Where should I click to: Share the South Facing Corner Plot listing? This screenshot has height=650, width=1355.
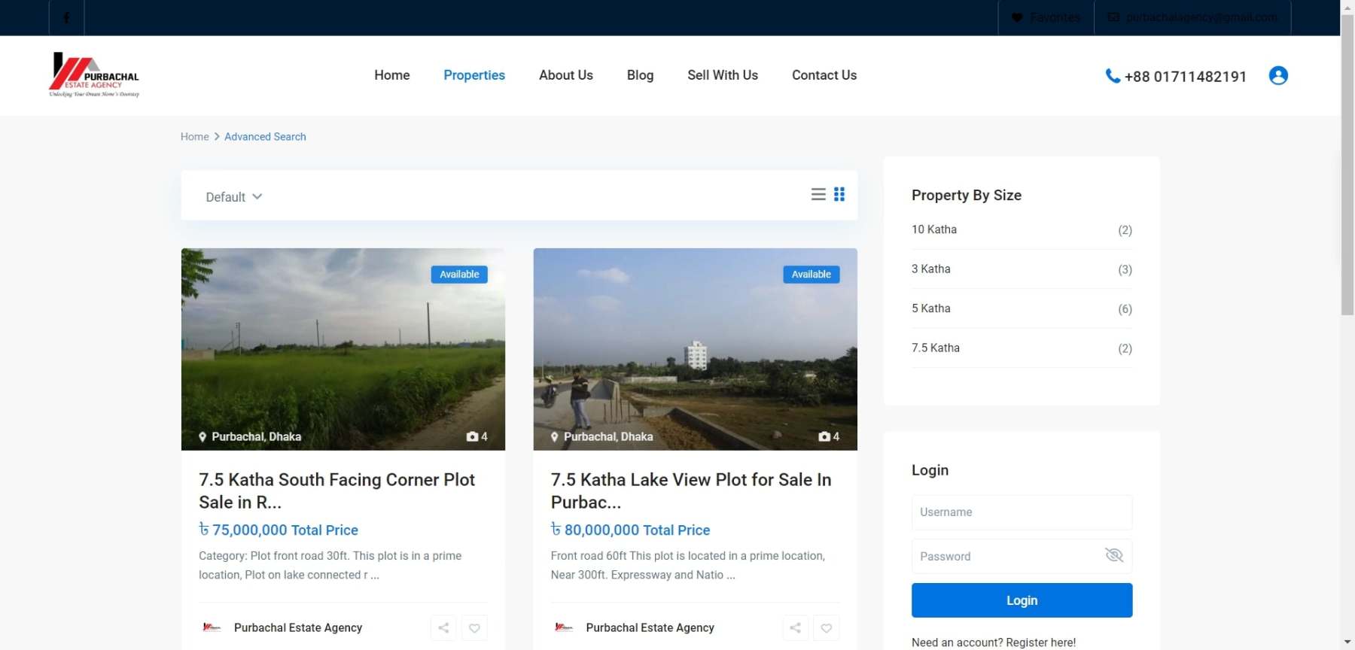[443, 627]
